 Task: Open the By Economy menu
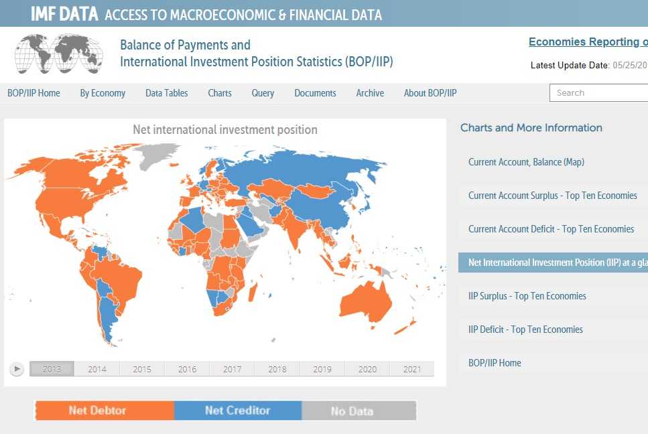pyautogui.click(x=103, y=93)
